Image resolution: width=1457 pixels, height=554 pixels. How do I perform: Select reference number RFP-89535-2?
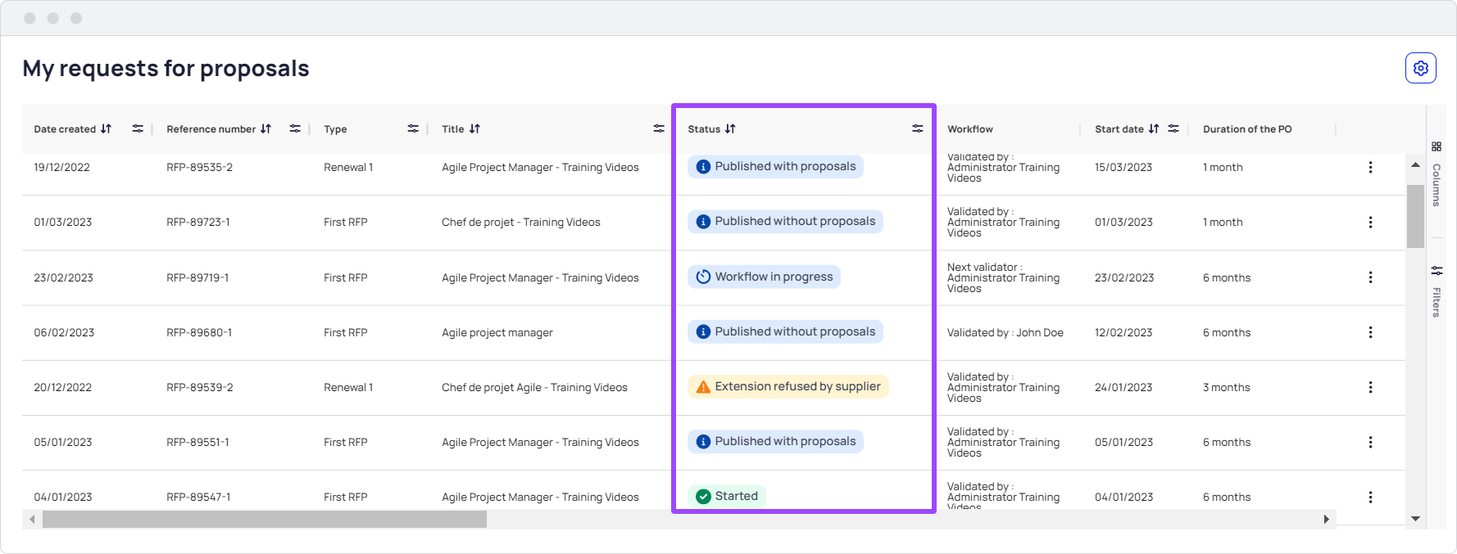(x=199, y=168)
